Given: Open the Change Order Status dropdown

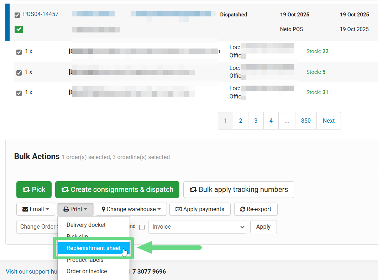Looking at the screenshot, I should tap(37, 227).
